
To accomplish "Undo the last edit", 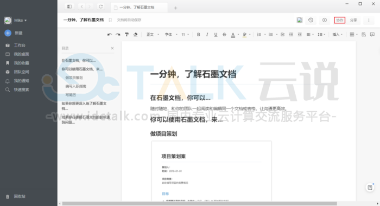I will click(x=110, y=35).
